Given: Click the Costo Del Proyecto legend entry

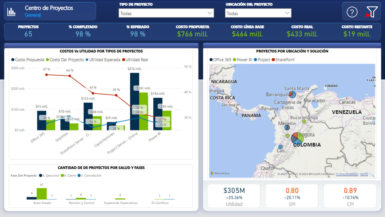Looking at the screenshot, I should pos(65,60).
